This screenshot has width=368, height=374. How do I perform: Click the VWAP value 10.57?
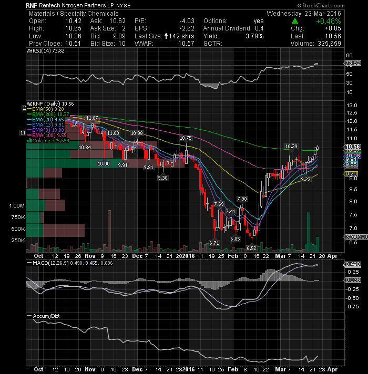pos(186,44)
